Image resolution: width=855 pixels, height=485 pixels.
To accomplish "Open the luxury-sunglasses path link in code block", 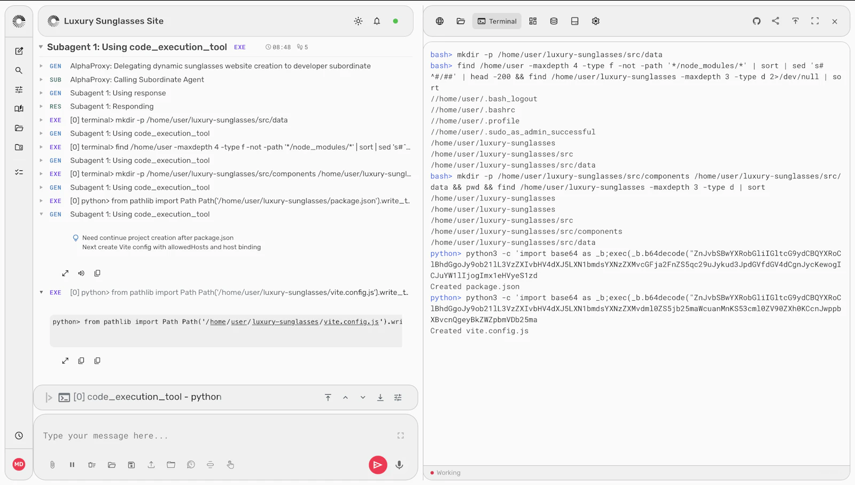I will [285, 322].
